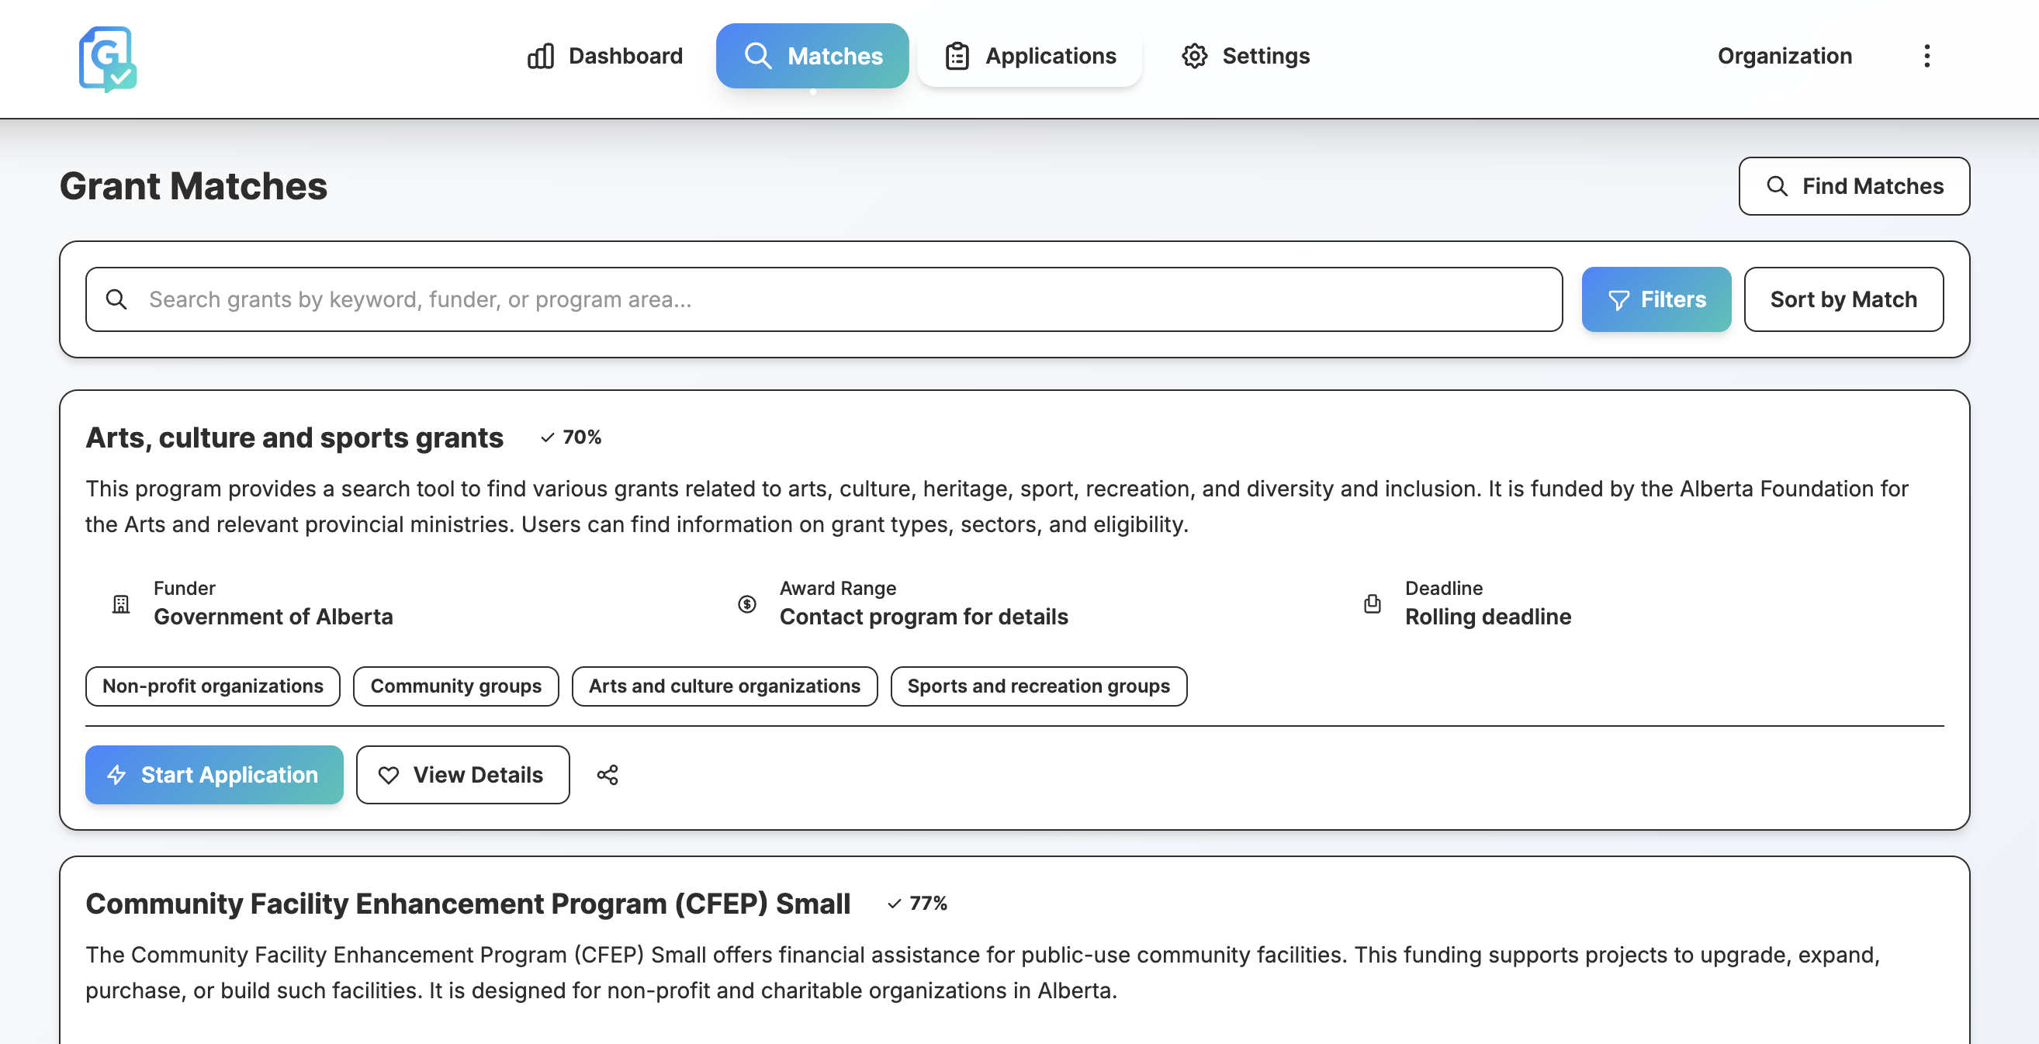Open the three-dot overflow menu
This screenshot has width=2039, height=1044.
pos(1926,56)
